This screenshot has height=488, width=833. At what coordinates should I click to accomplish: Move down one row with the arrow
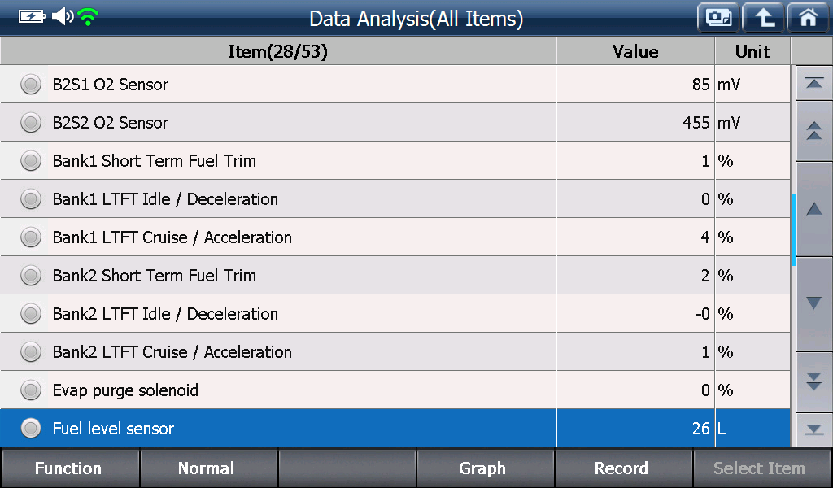pyautogui.click(x=813, y=303)
